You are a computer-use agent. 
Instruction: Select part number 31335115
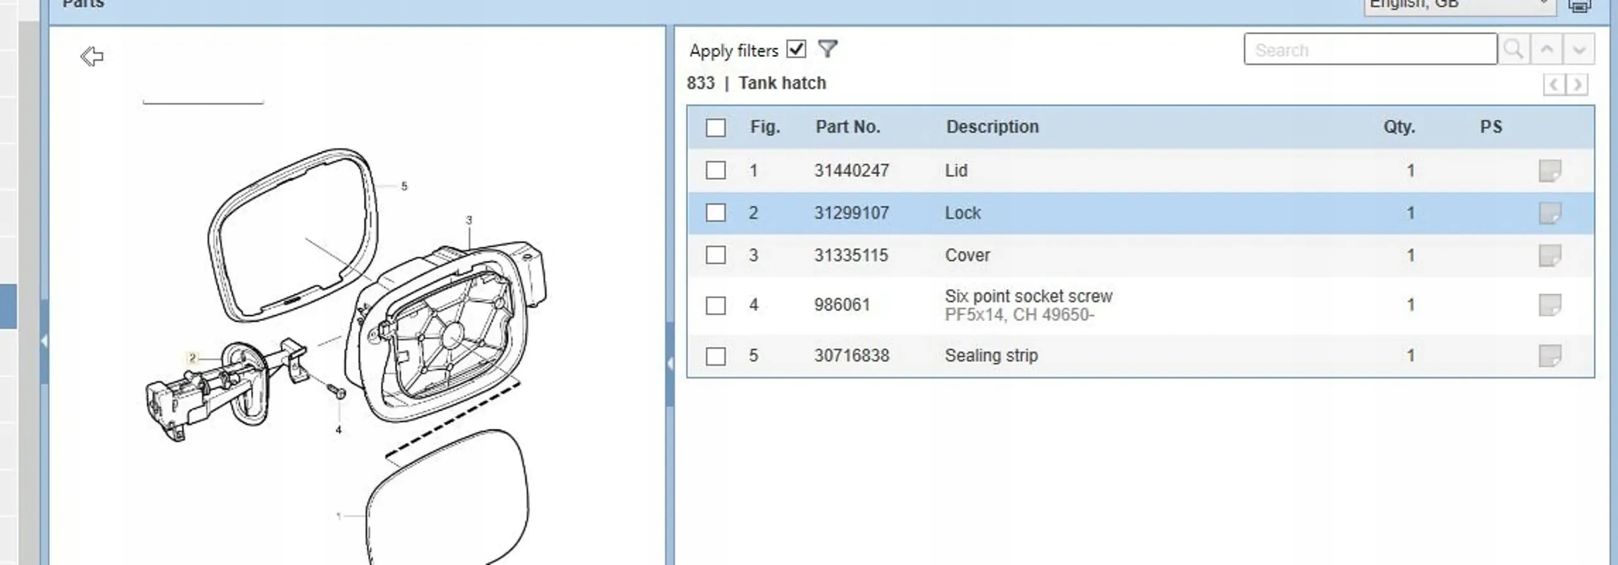pyautogui.click(x=851, y=255)
